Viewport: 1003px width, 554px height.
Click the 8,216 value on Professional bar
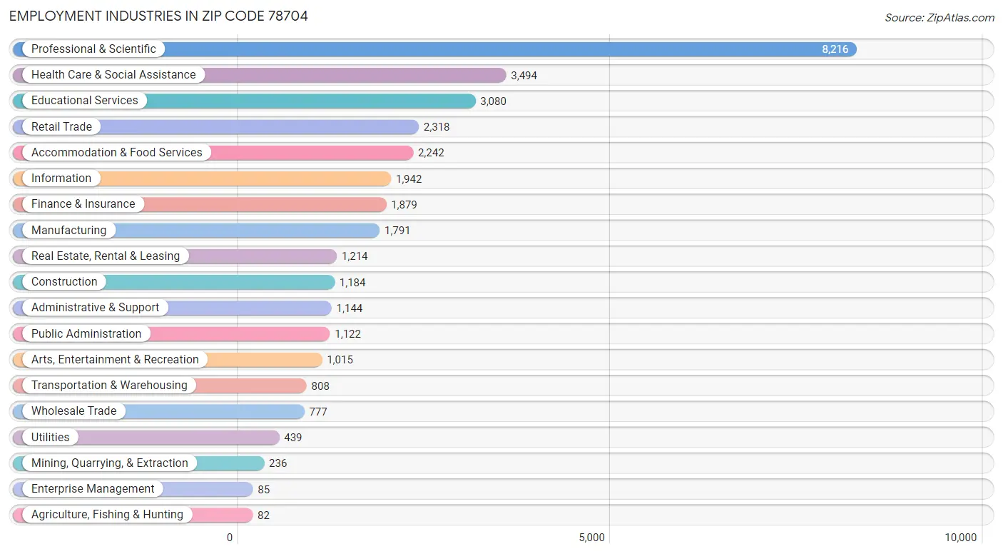coord(835,50)
